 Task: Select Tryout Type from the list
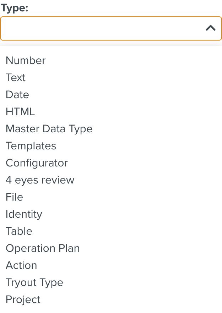pos(34,282)
